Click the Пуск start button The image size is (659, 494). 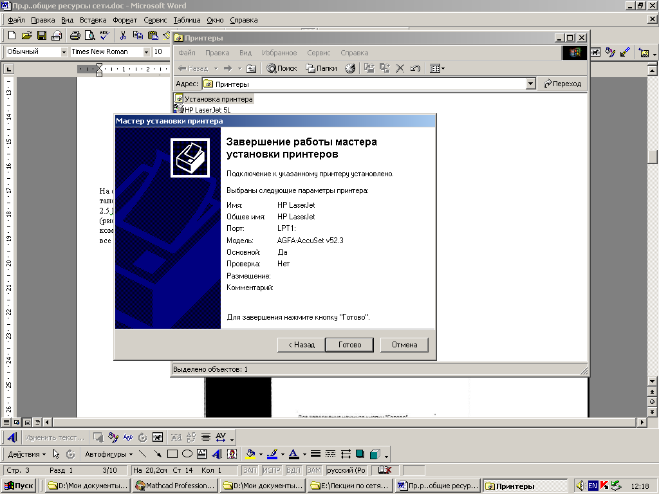(x=19, y=486)
